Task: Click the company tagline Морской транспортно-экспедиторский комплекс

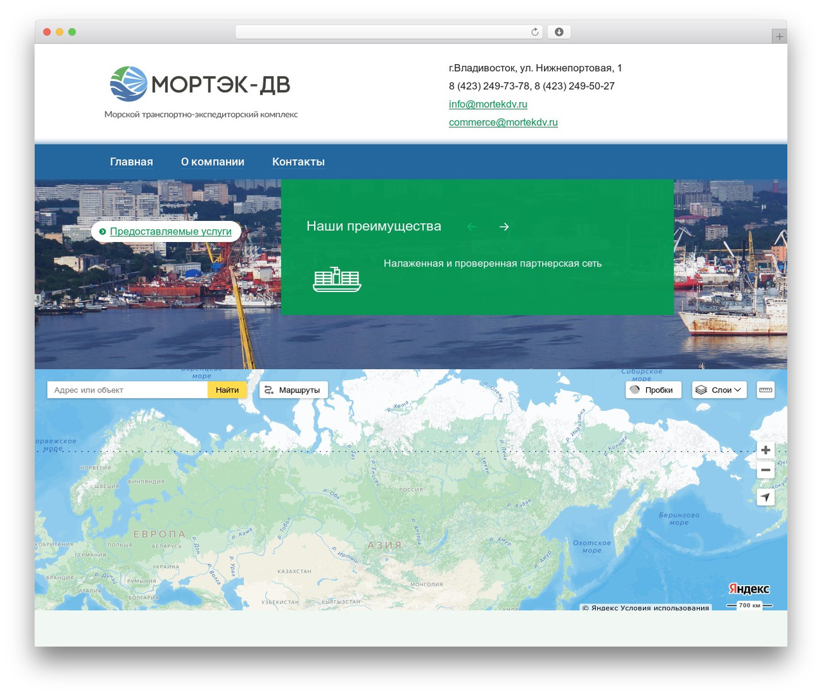Action: [201, 114]
